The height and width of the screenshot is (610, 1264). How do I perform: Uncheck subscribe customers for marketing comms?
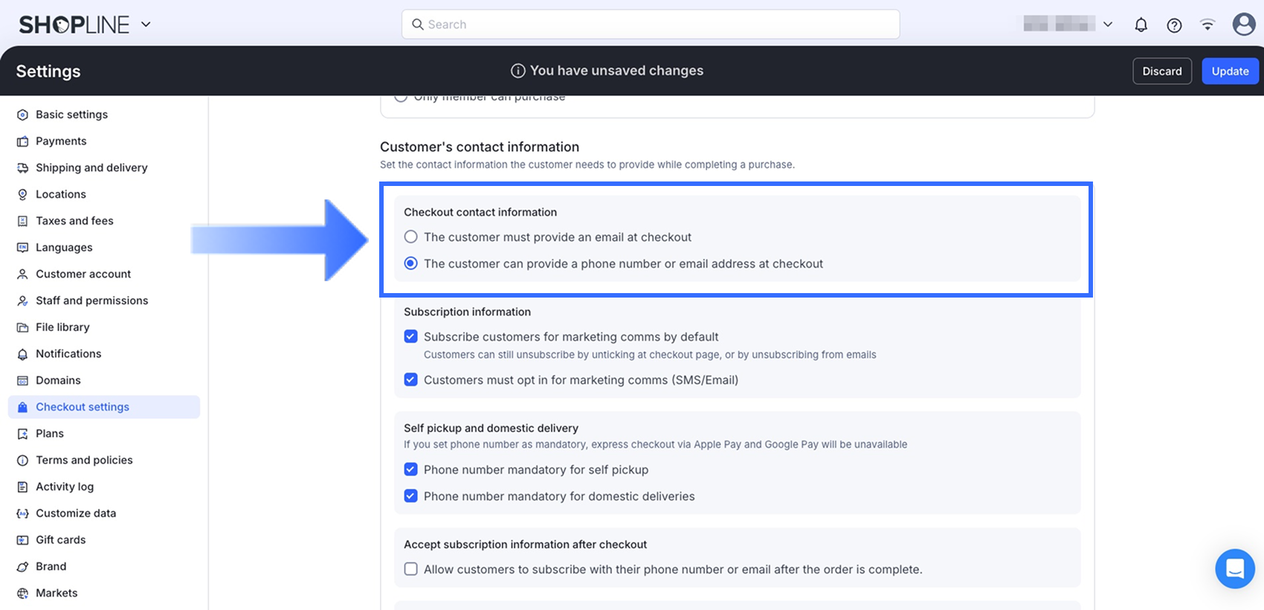coord(410,337)
